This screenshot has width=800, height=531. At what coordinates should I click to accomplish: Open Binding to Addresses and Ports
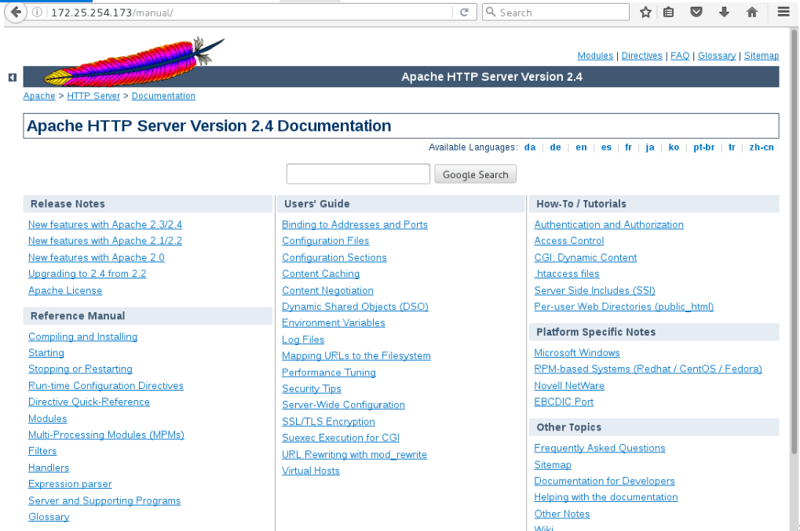355,225
